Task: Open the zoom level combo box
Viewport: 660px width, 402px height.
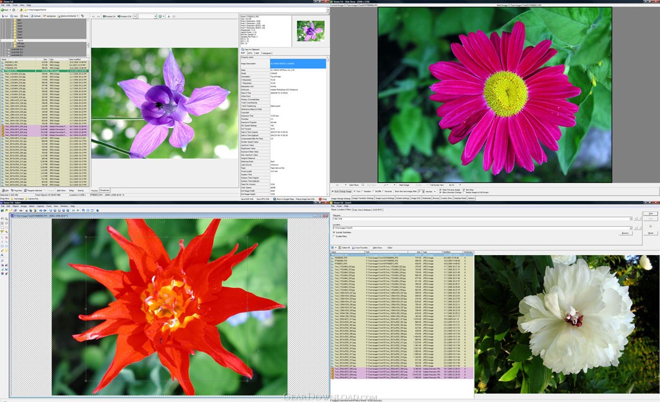Action: click(148, 16)
